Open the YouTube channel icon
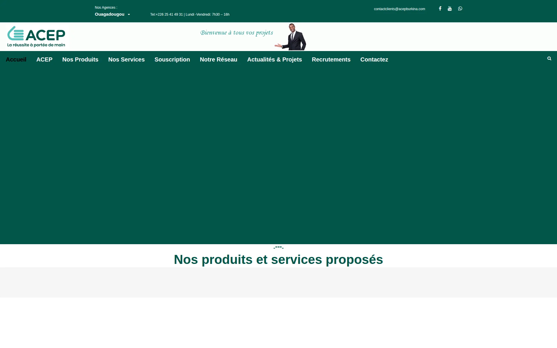The image size is (557, 348). [450, 8]
